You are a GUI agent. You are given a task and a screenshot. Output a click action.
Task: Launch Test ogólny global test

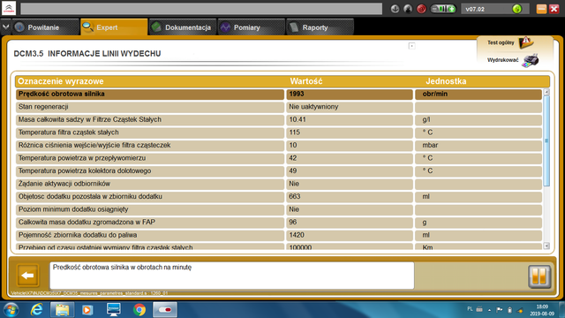tap(501, 42)
